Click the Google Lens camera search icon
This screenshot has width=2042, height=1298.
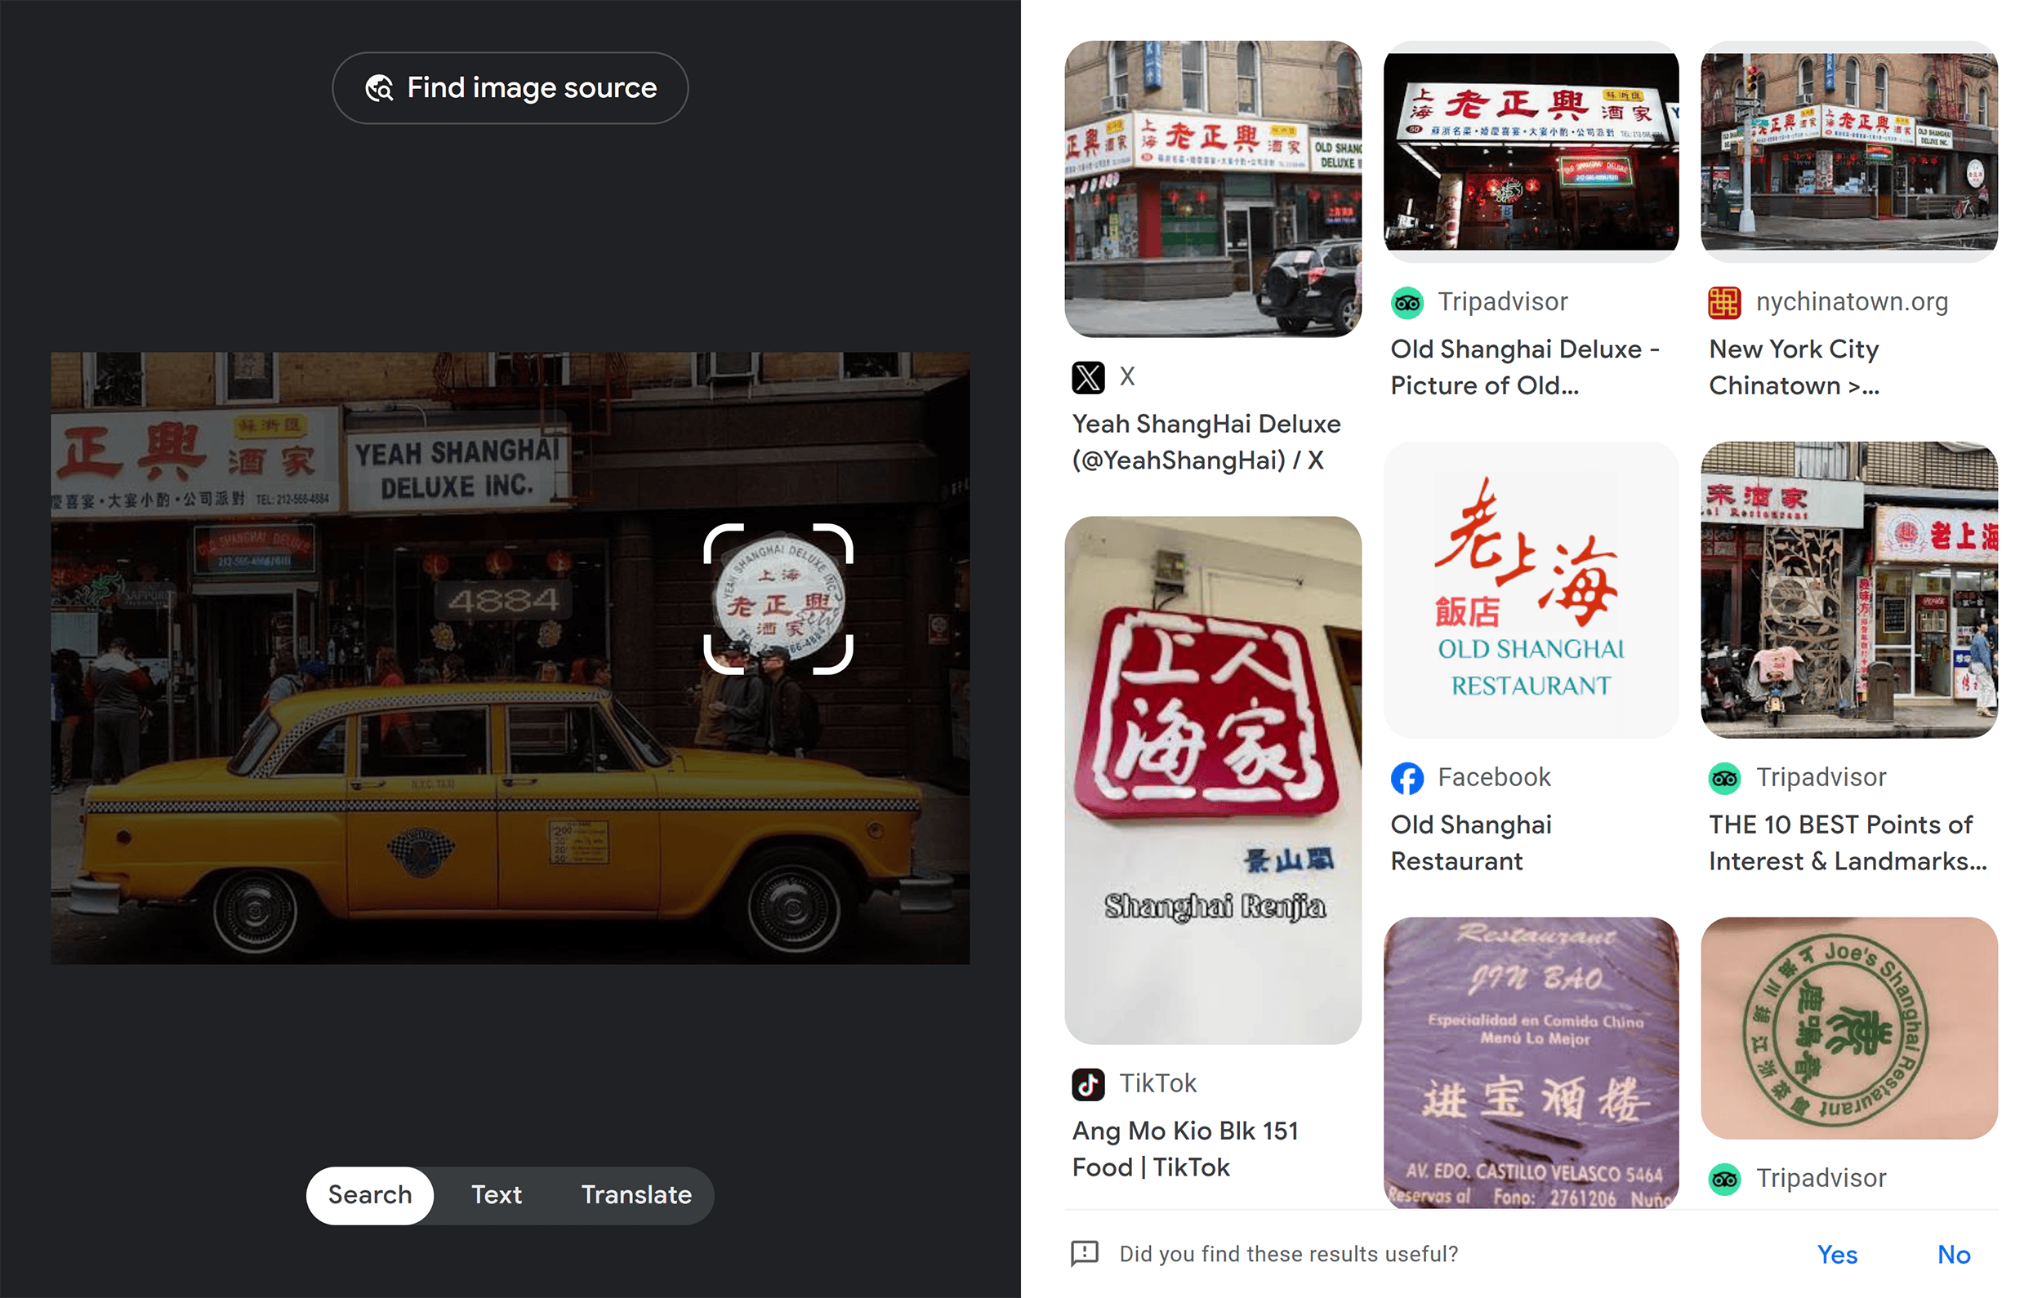click(381, 87)
